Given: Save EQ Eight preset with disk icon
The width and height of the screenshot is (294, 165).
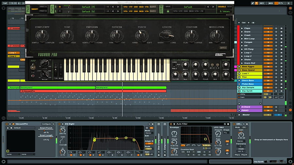Looking at the screenshot, I should point(153,124).
